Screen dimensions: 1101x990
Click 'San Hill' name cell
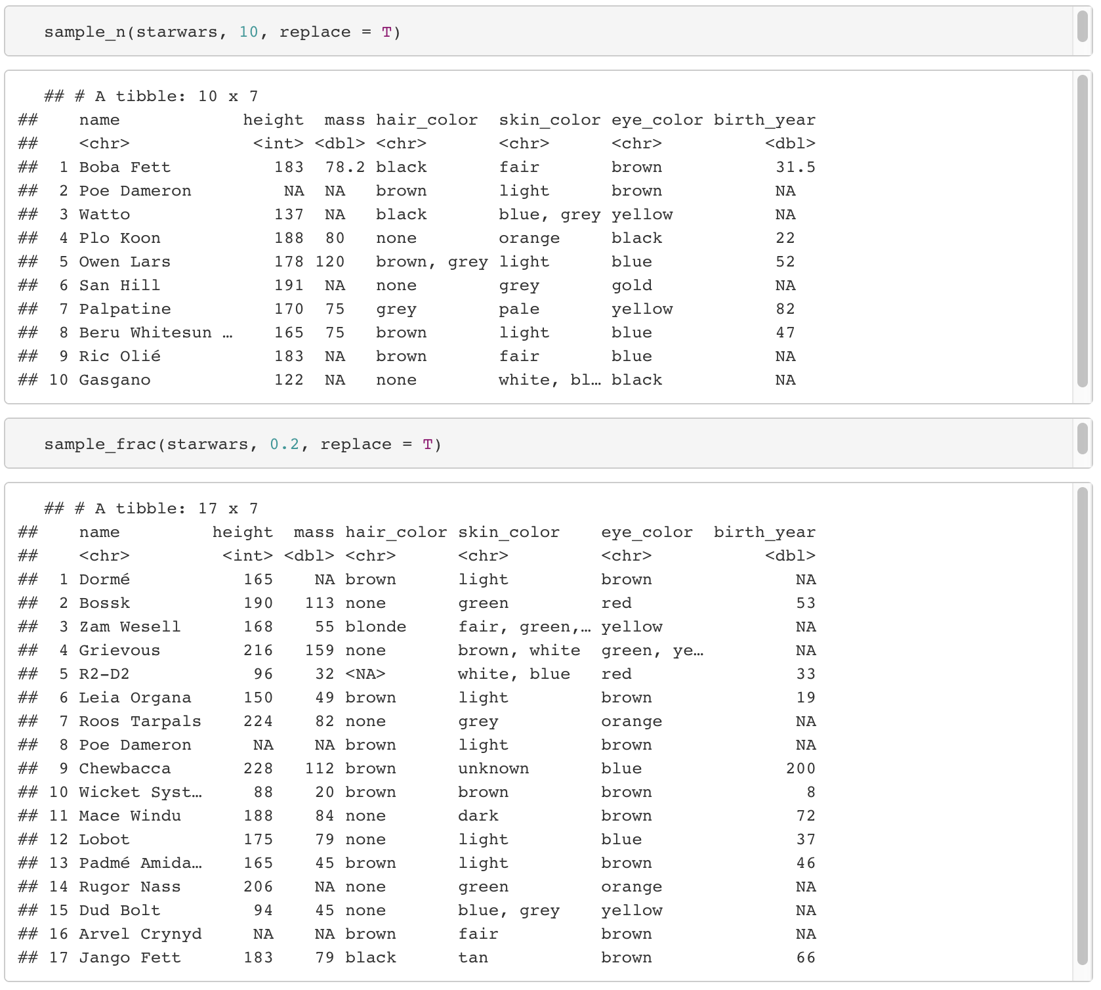(119, 286)
